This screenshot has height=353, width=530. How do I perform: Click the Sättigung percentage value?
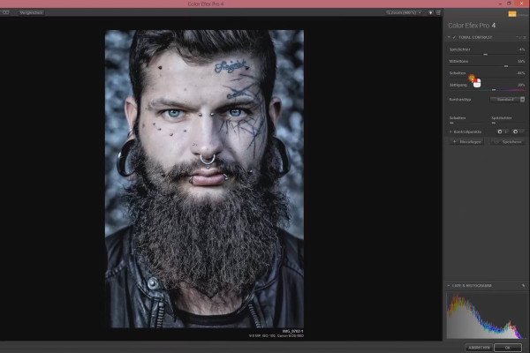tap(521, 85)
